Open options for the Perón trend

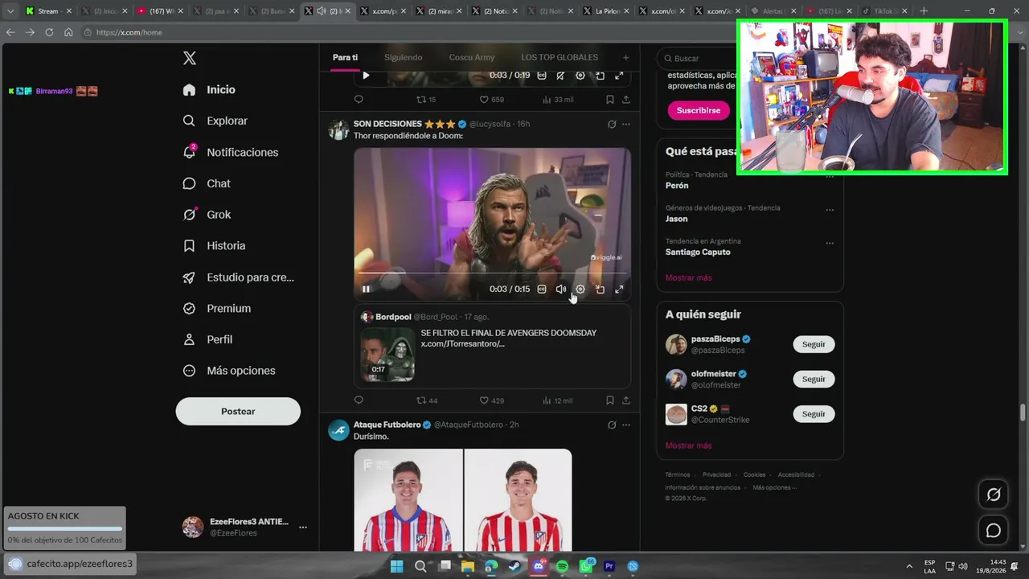click(x=830, y=177)
